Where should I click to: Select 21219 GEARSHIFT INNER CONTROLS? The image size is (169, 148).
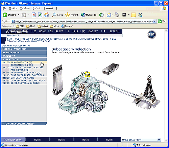pos(24,75)
